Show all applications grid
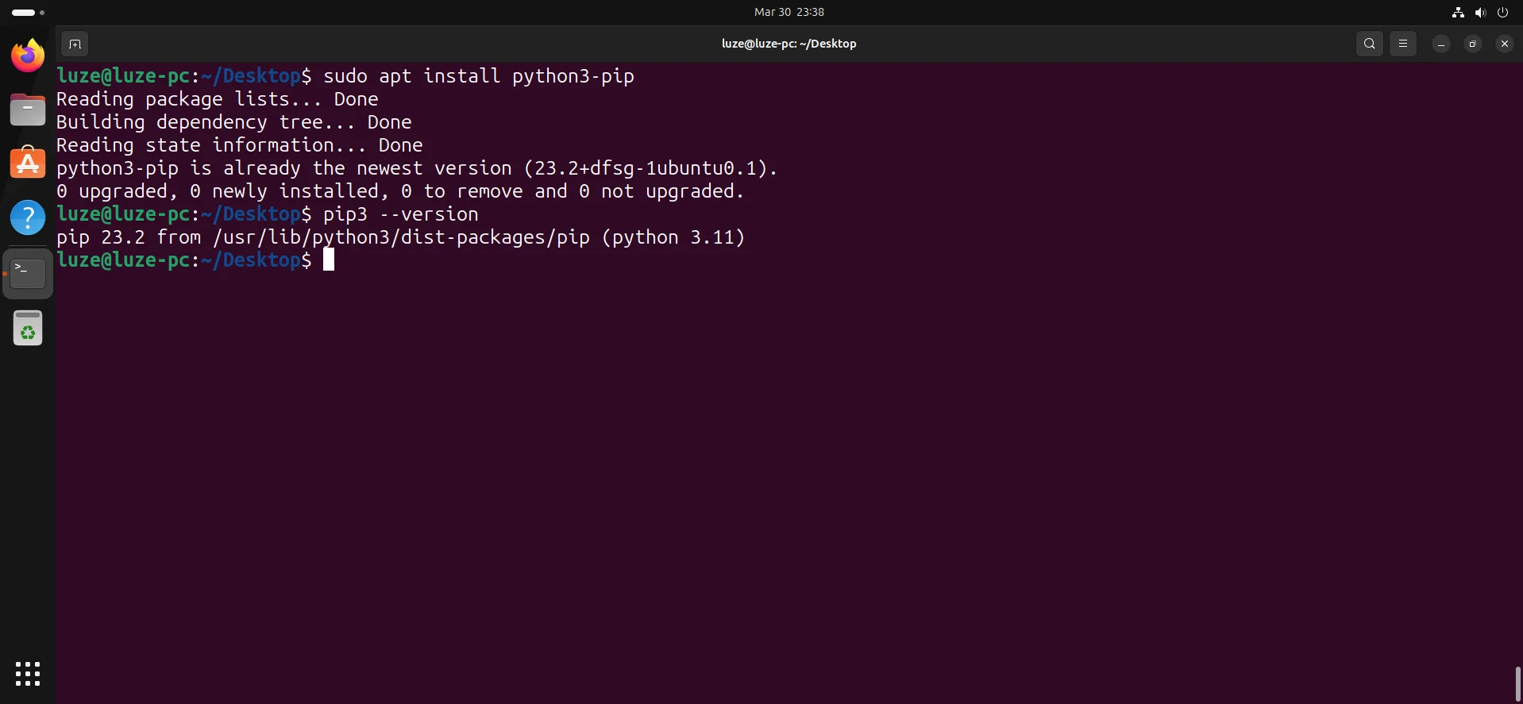Viewport: 1523px width, 704px height. [x=28, y=674]
